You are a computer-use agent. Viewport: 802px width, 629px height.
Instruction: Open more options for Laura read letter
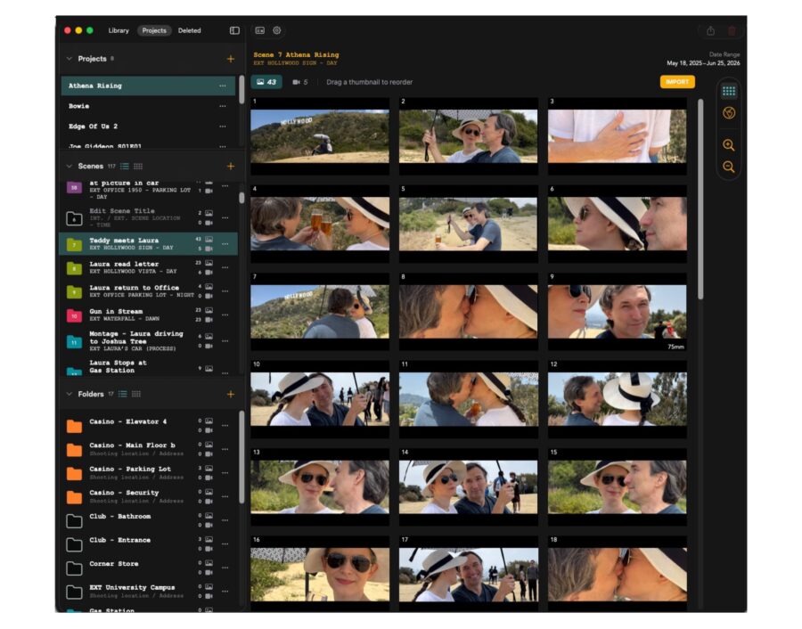pyautogui.click(x=225, y=267)
